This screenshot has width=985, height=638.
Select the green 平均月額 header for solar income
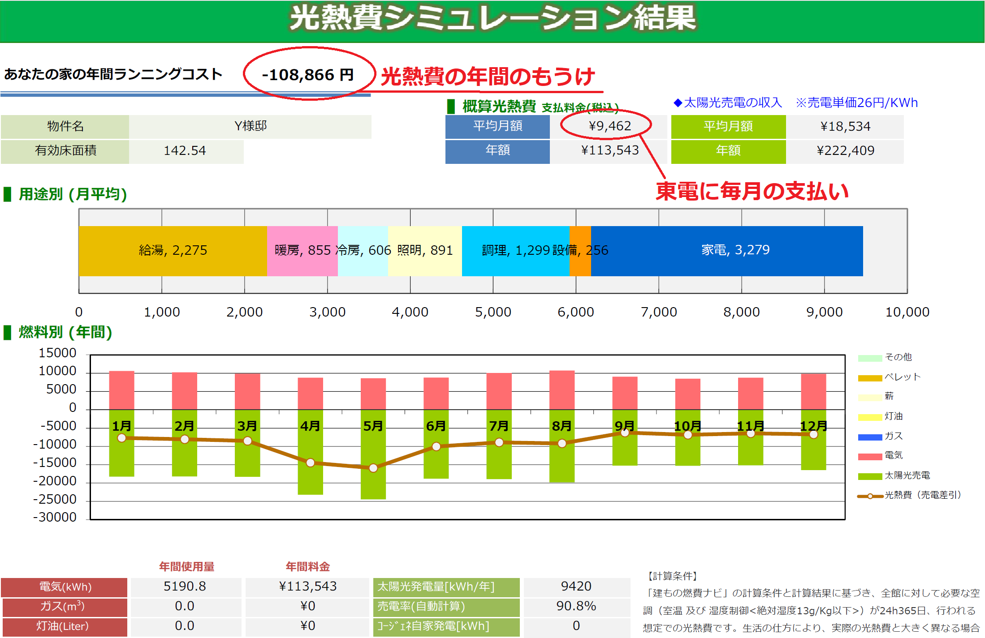pos(728,126)
